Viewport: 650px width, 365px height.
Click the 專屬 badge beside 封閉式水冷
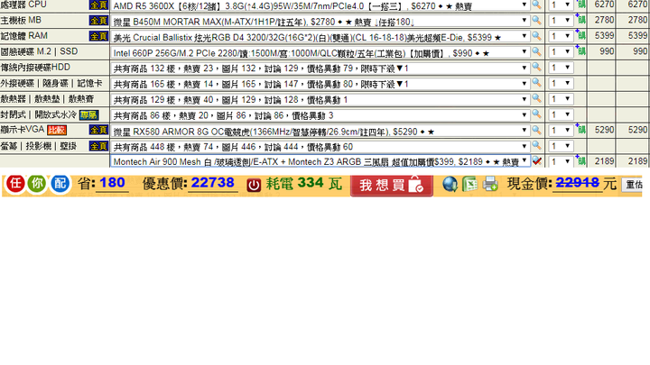pyautogui.click(x=88, y=114)
